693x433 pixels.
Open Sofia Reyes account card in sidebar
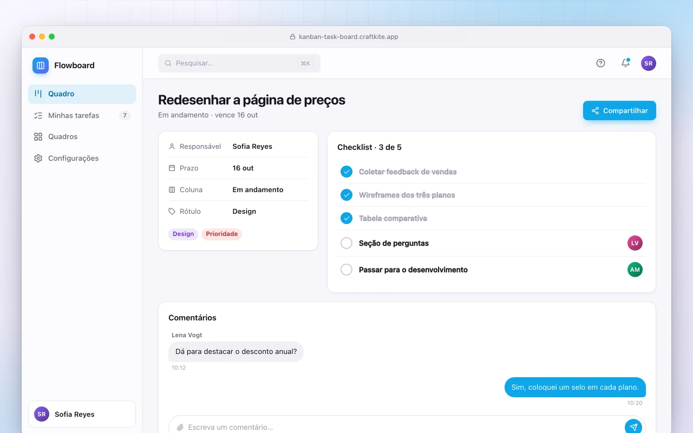point(82,414)
